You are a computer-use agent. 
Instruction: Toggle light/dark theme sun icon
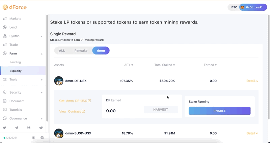[33, 138]
